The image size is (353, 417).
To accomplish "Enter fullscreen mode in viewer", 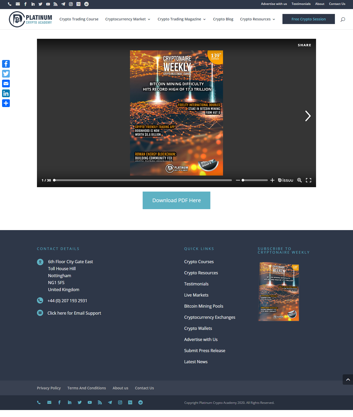I will point(309,180).
